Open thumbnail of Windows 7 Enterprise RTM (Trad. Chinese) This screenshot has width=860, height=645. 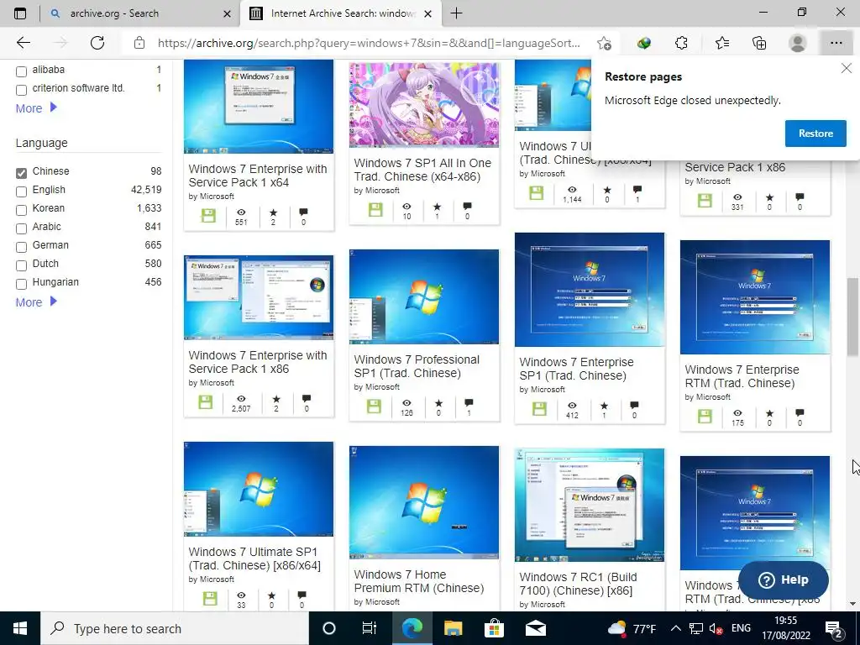click(755, 296)
